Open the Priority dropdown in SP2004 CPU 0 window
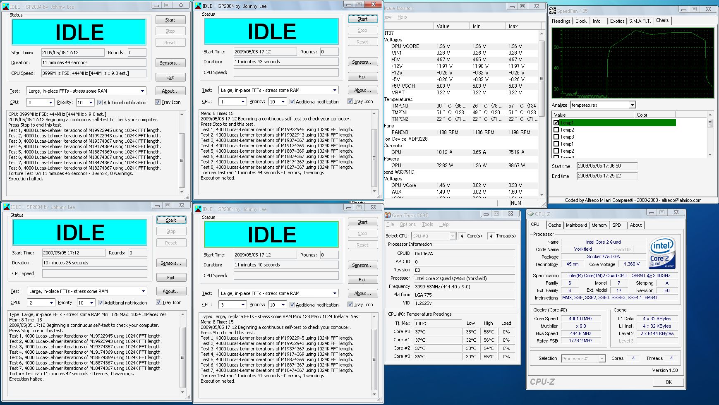This screenshot has height=405, width=719. (91, 102)
